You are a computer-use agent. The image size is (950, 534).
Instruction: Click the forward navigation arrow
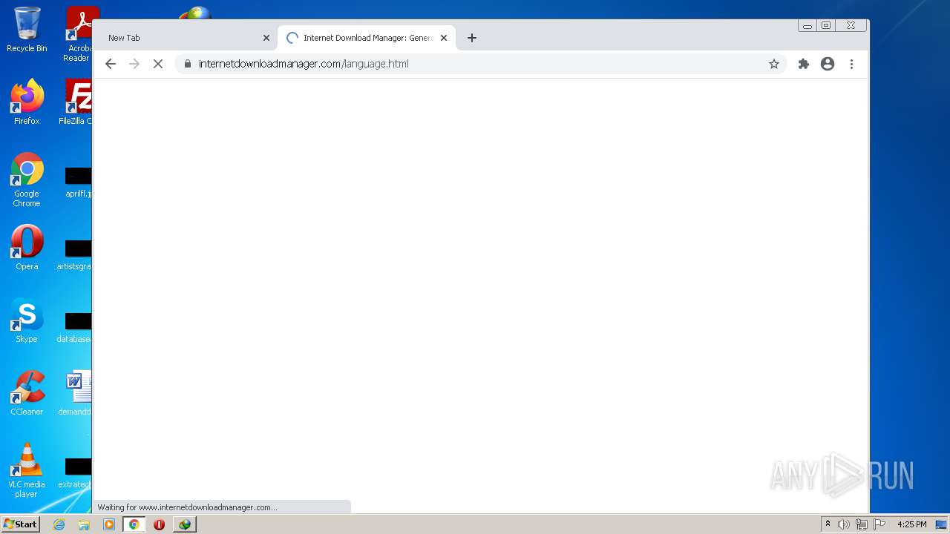tap(134, 64)
